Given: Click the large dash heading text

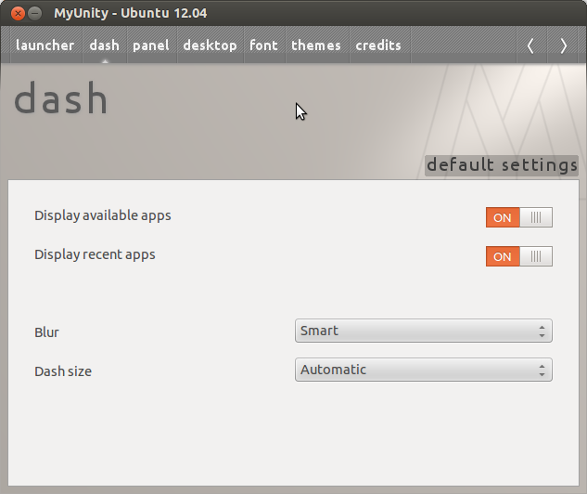Looking at the screenshot, I should pos(61,99).
